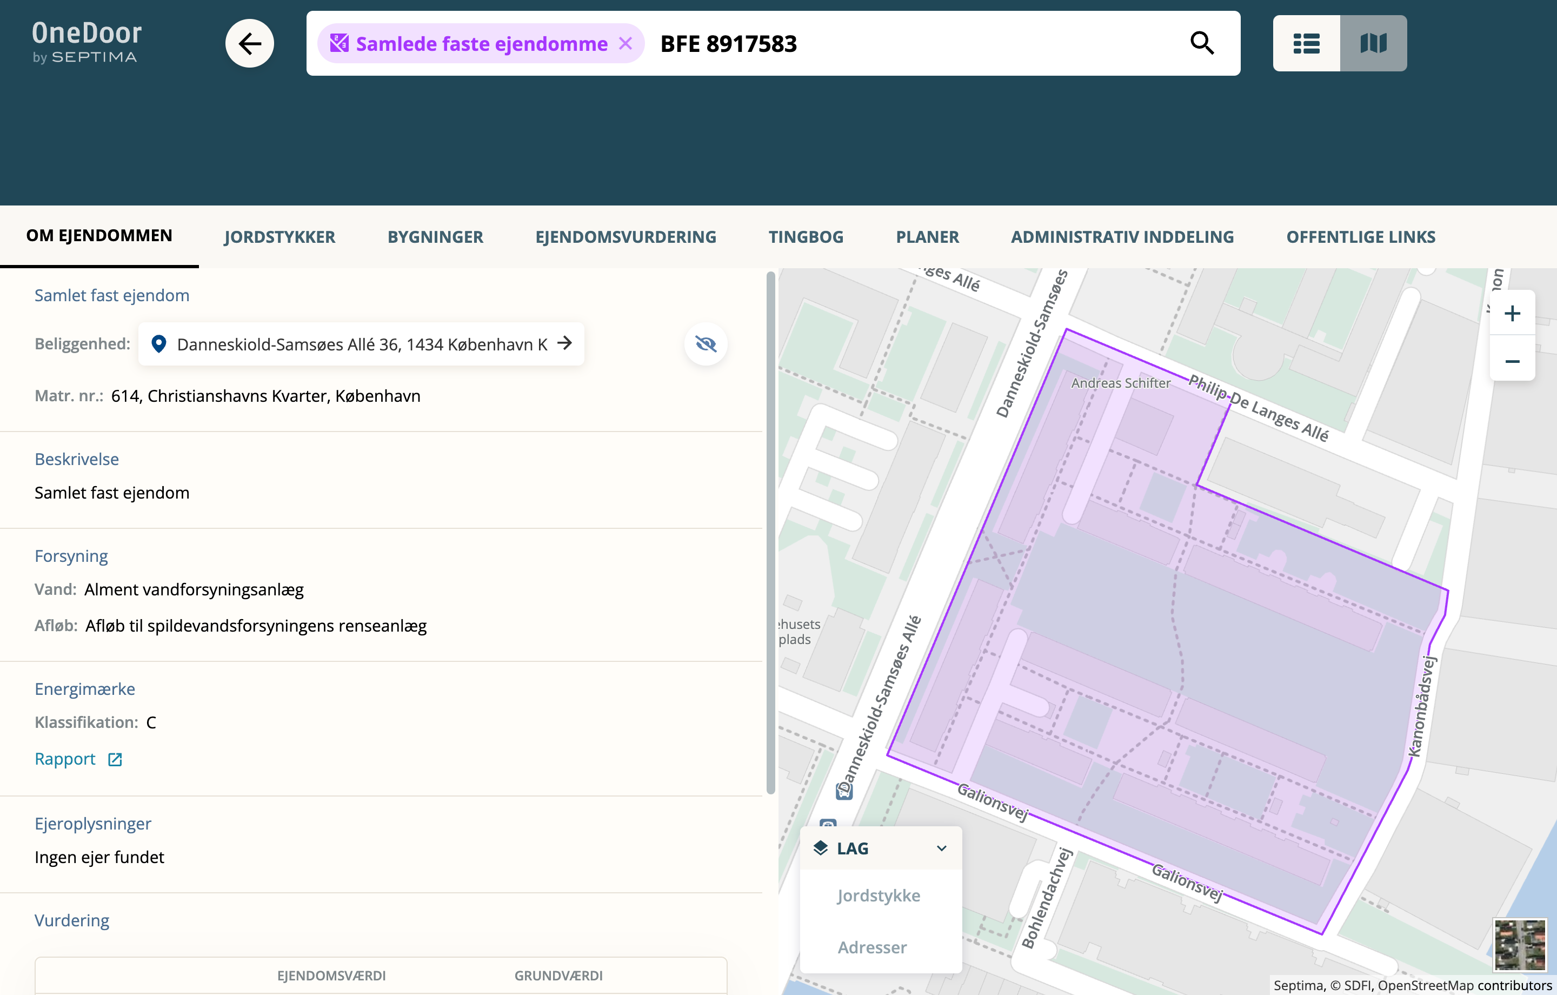Switch to aerial photo basemap thumbnail
The width and height of the screenshot is (1557, 995).
pyautogui.click(x=1520, y=945)
